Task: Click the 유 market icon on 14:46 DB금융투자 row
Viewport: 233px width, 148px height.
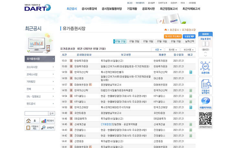Action: [x=71, y=119]
